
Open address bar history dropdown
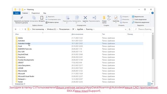tap(126, 29)
